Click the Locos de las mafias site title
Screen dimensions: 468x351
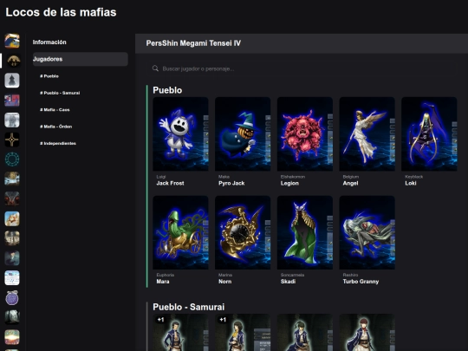coord(61,12)
